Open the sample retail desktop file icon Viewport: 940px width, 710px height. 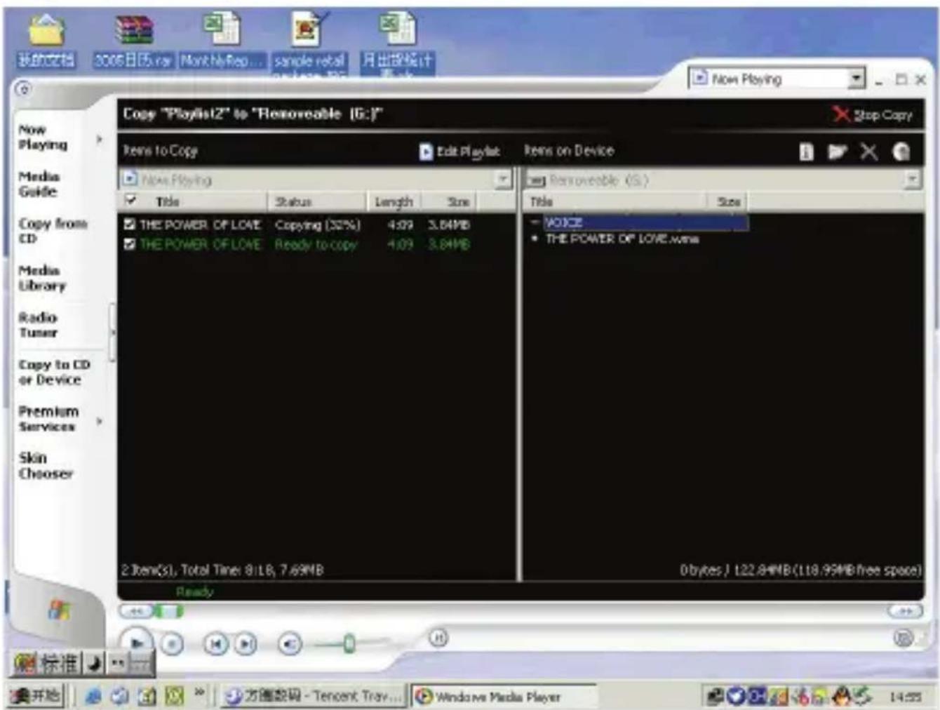pyautogui.click(x=309, y=43)
